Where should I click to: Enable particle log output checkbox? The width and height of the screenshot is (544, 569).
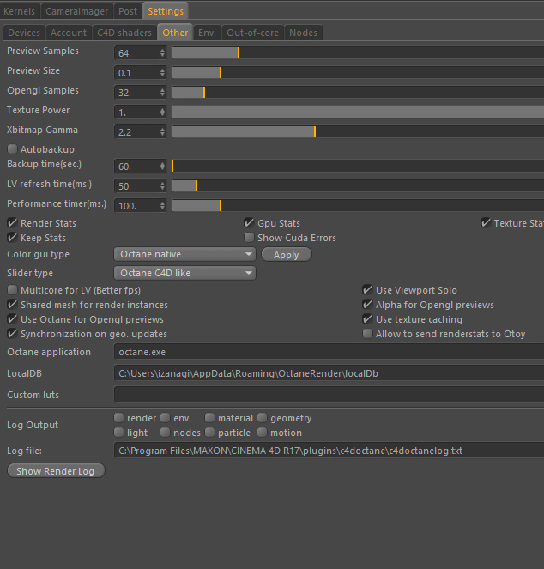(209, 433)
